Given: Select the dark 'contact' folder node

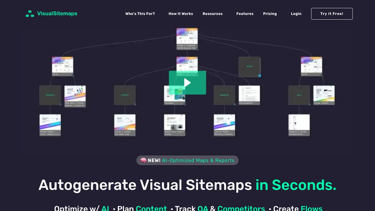Looking at the screenshot, I should pyautogui.click(x=125, y=95).
